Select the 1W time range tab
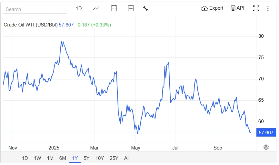This screenshot has width=279, height=165. [37, 158]
